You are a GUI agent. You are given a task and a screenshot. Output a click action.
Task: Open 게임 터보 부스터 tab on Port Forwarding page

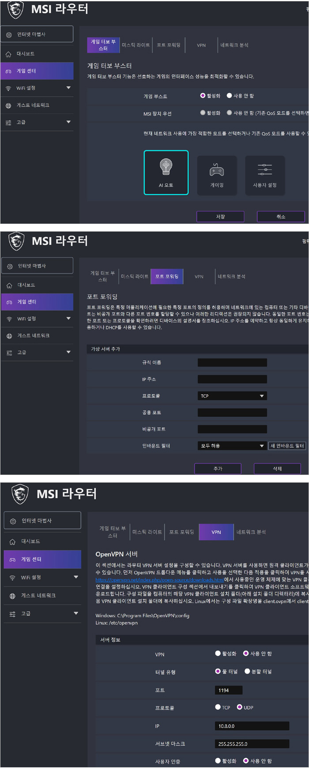[102, 277]
